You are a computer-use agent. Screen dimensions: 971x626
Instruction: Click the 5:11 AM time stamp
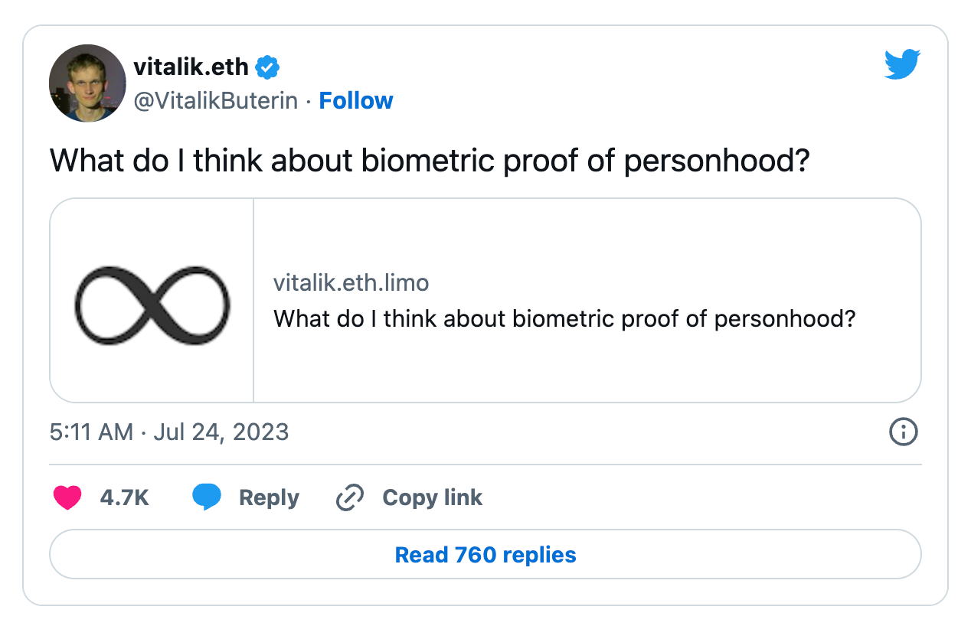(x=91, y=432)
